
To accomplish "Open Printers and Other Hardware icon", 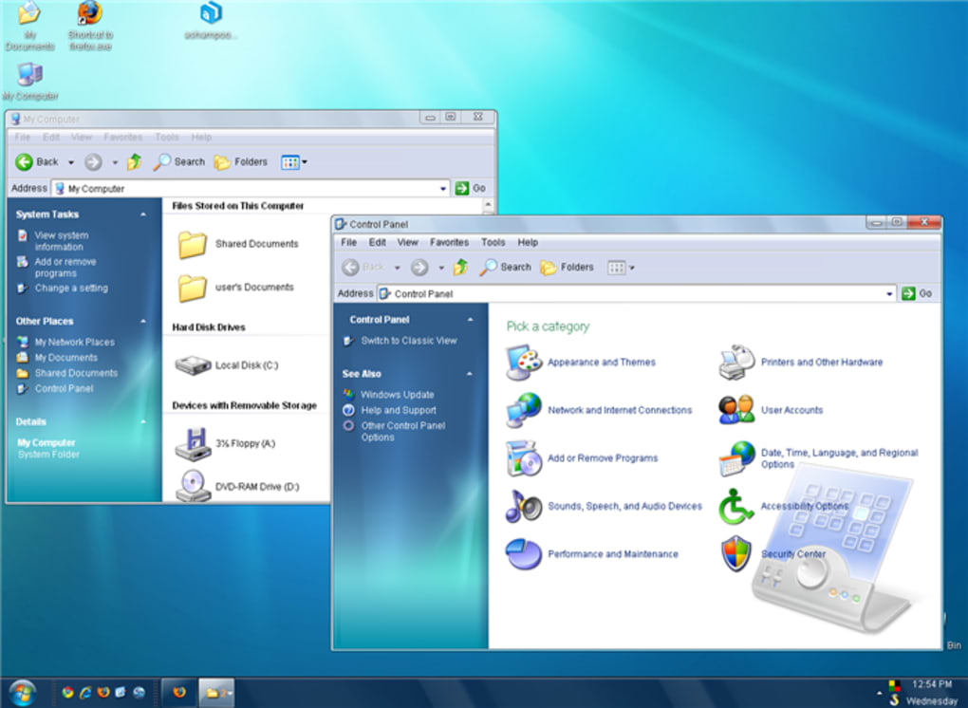I will point(737,363).
